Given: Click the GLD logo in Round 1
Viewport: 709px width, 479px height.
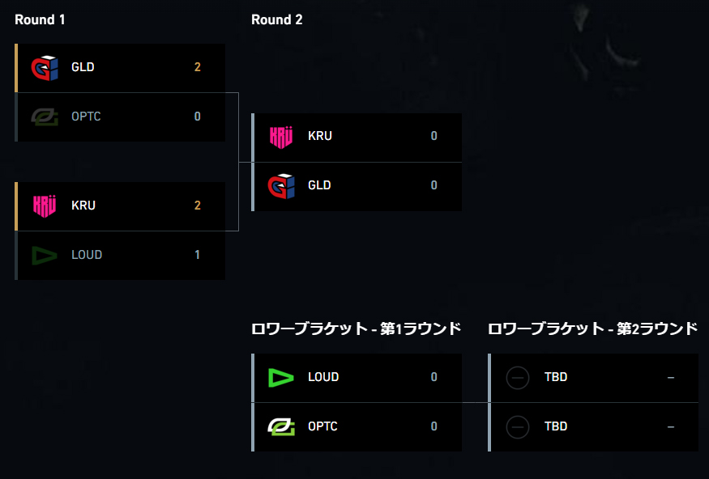Looking at the screenshot, I should pos(45,68).
